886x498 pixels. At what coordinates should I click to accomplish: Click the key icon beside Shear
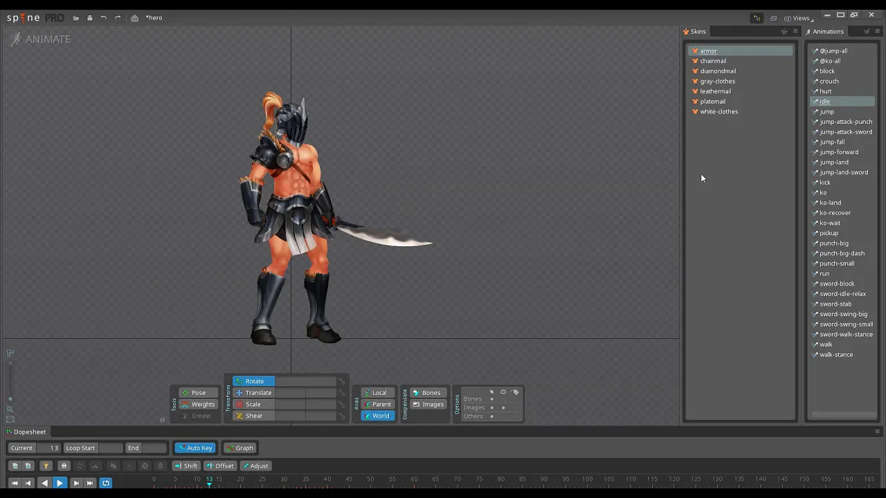point(341,416)
